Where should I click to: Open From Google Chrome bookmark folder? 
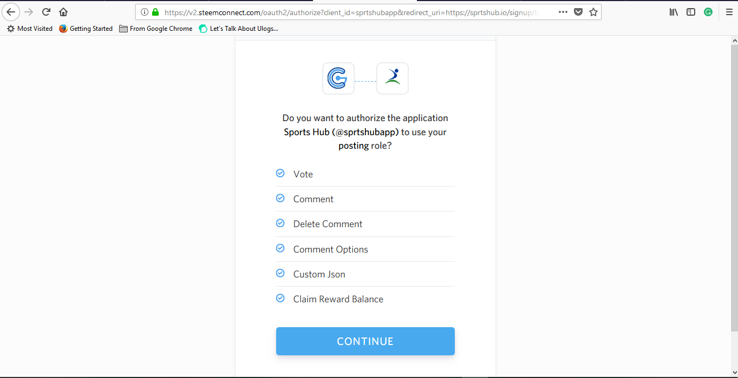(x=156, y=29)
